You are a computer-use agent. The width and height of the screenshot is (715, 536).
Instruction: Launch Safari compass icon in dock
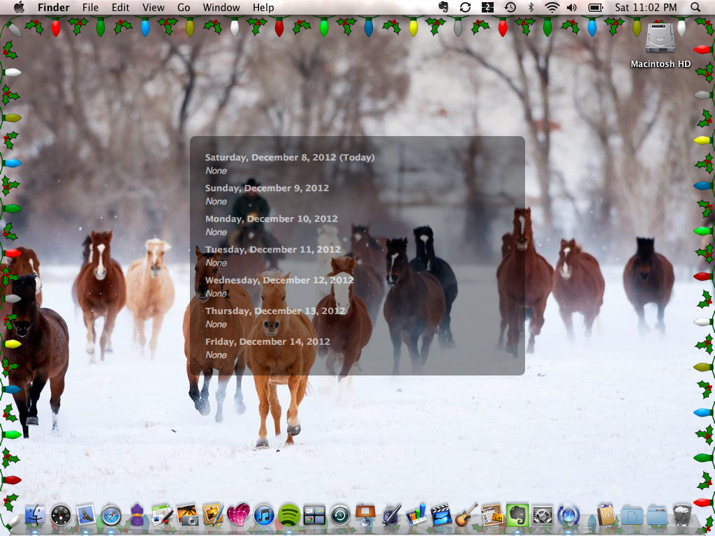[x=111, y=516]
